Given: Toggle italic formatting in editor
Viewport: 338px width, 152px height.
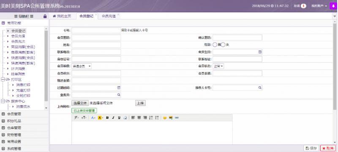Looking at the screenshot, I should tap(113, 117).
